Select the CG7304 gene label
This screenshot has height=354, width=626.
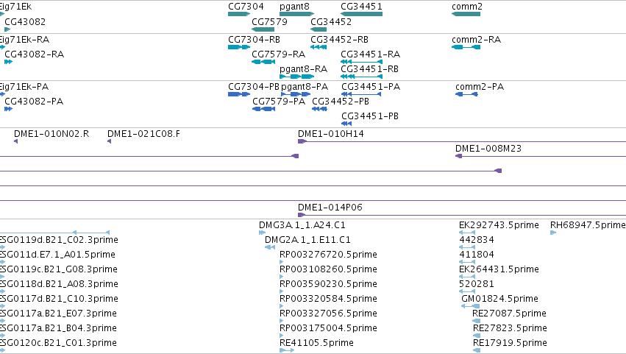coord(246,7)
